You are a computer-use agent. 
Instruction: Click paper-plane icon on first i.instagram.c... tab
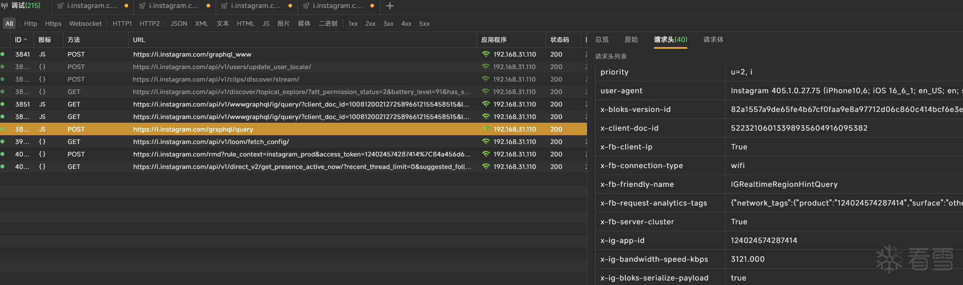(60, 6)
